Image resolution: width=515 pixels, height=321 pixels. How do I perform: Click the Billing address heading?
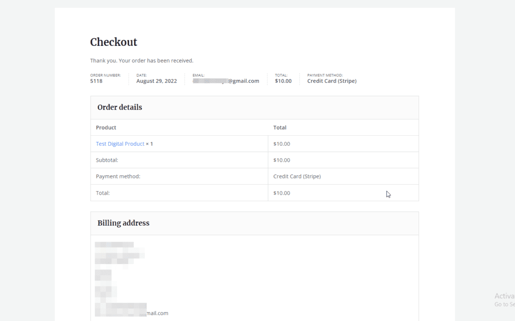tap(123, 223)
